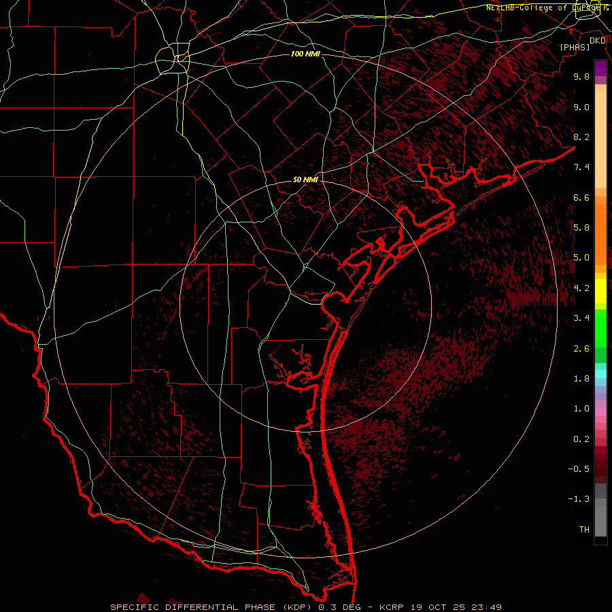Click the '0.2' scale value
Viewport: 612px width, 612px height.
pos(581,439)
